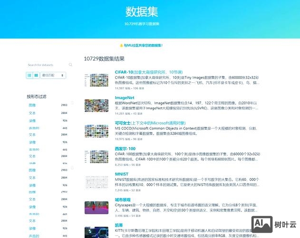Click the KITTI description paragraph

click(x=187, y=233)
